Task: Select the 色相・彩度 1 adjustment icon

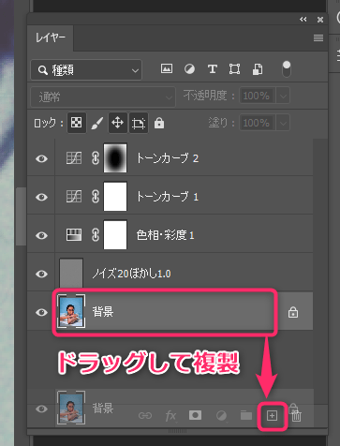Action: (74, 235)
